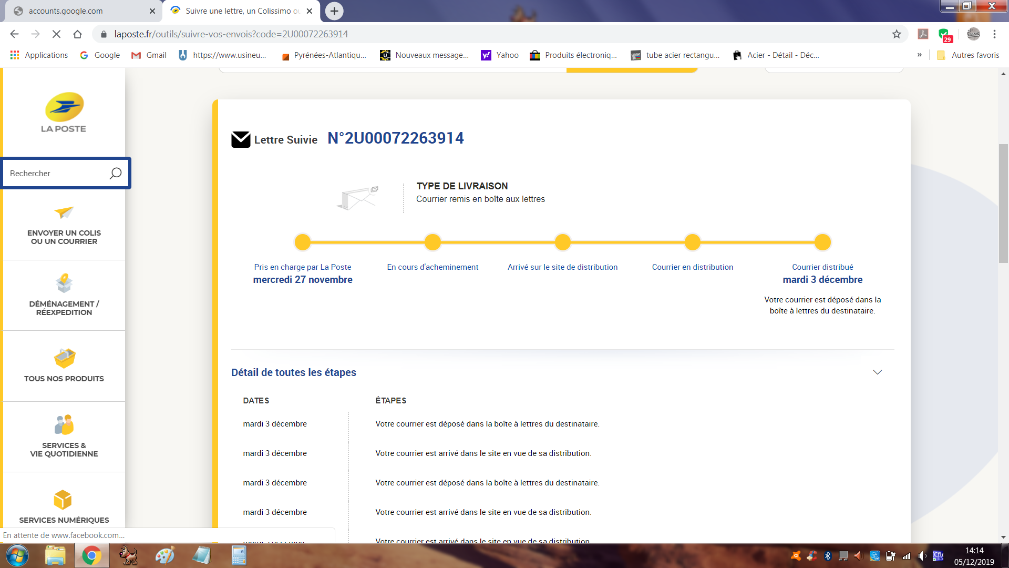
Task: Click scrollbar down arrow
Action: click(1003, 537)
